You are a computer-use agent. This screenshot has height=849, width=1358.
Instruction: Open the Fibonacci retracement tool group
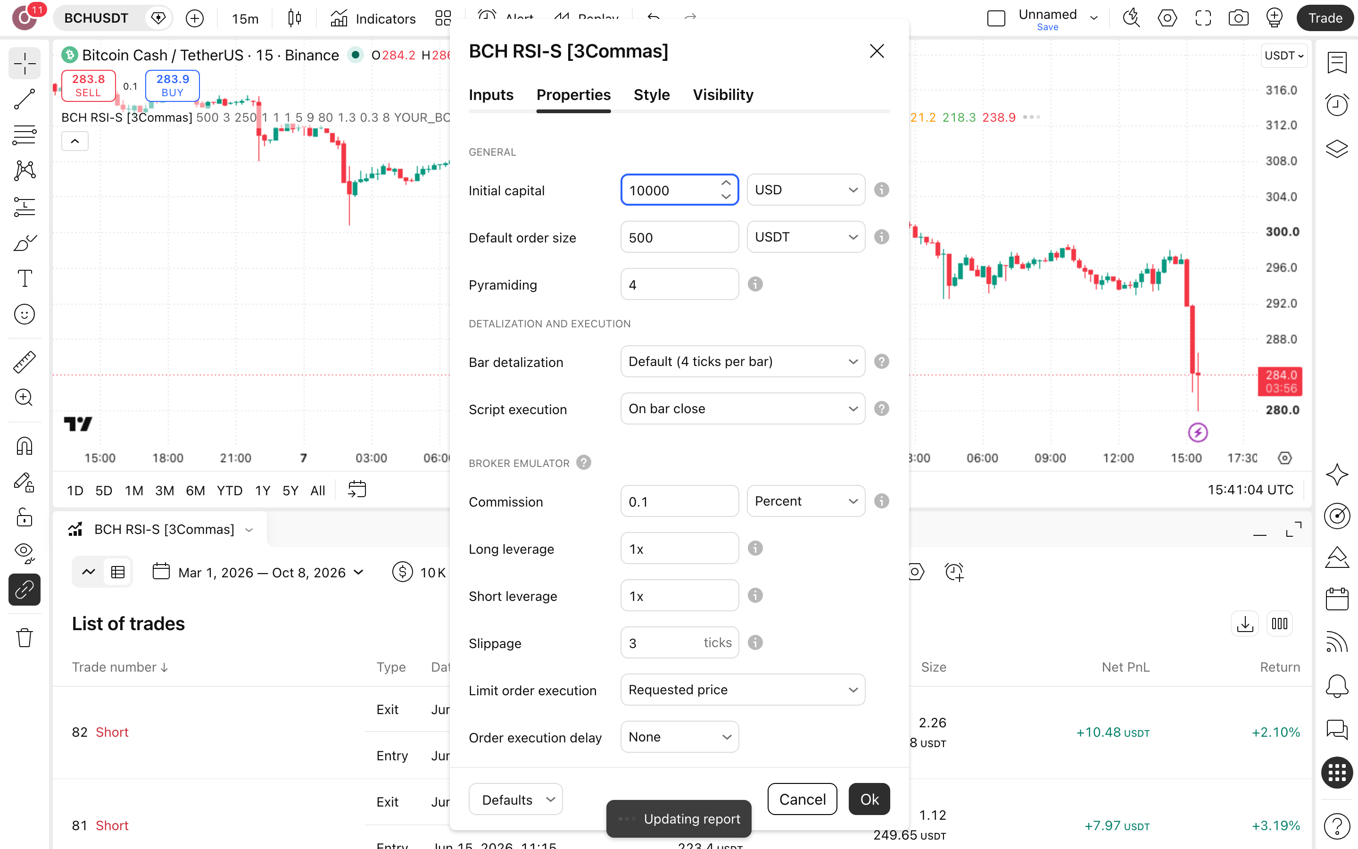click(24, 135)
